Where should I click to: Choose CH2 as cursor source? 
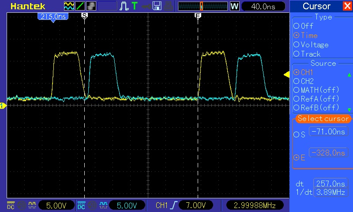304,81
